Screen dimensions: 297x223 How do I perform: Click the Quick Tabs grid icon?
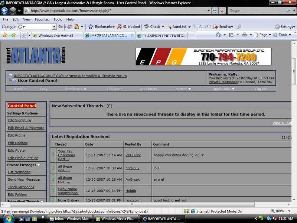click(x=24, y=36)
